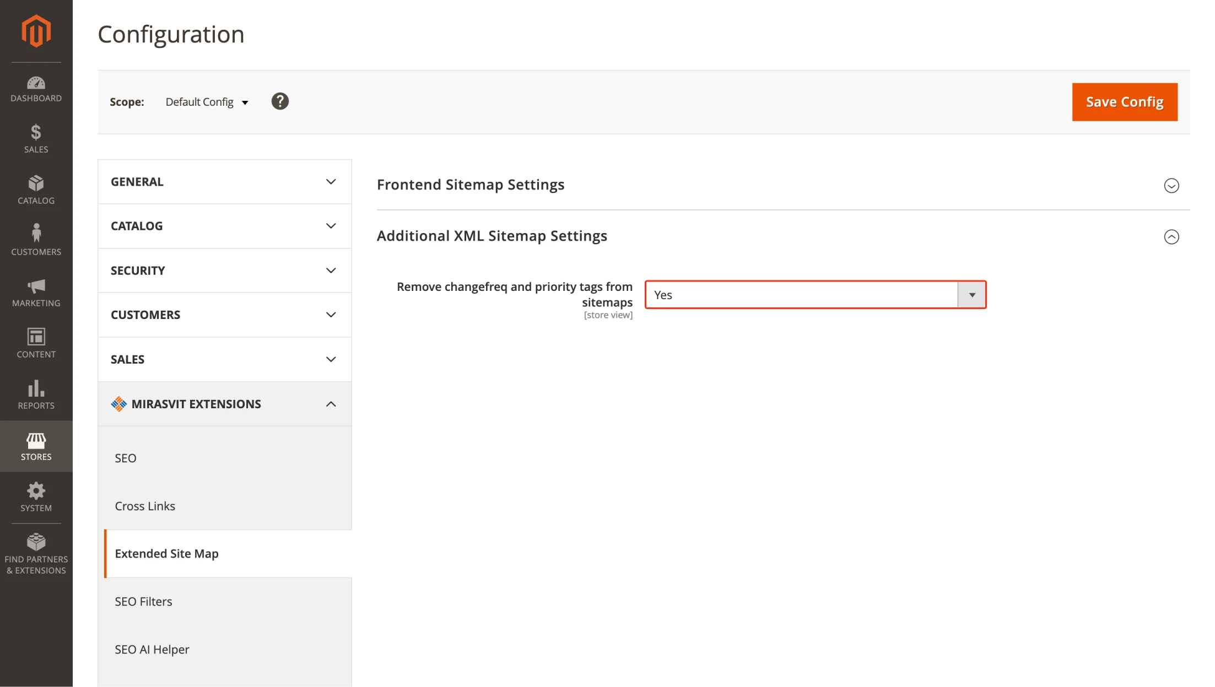Click the System gear icon in sidebar
Image resolution: width=1215 pixels, height=687 pixels.
36,496
